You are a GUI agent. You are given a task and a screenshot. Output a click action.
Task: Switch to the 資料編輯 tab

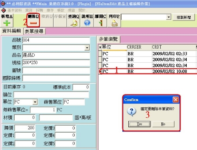[11, 31]
